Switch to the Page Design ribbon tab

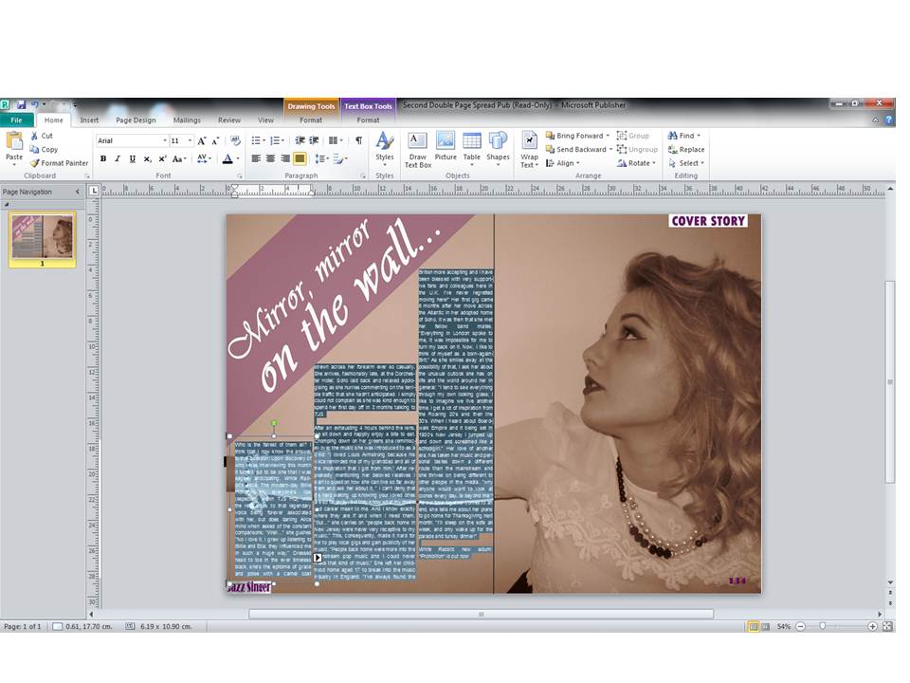[137, 120]
